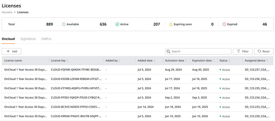Click the Active checkmark icon

117,24
